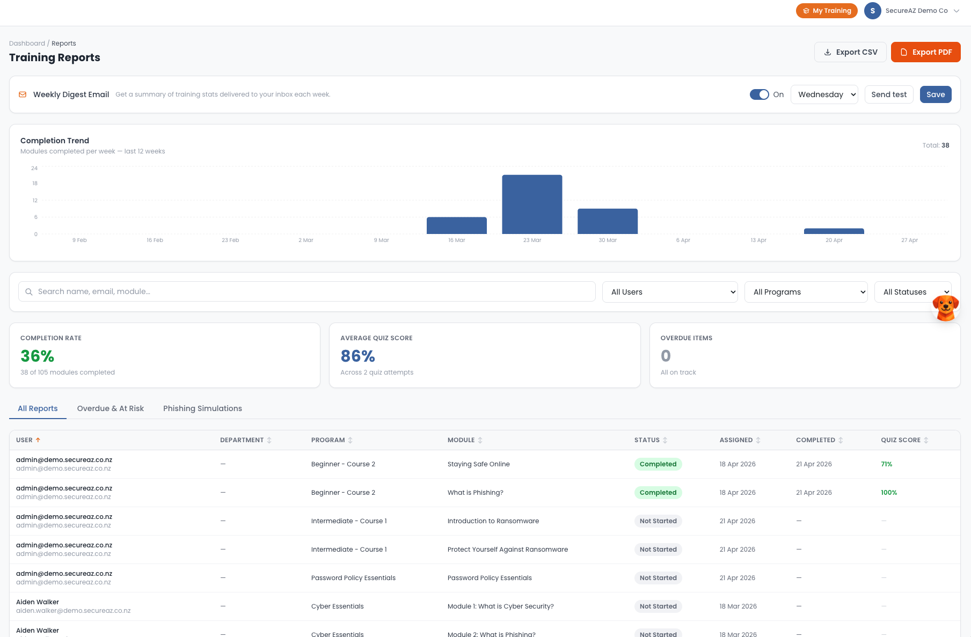Click the 100% quiz score
This screenshot has width=971, height=637.
click(889, 493)
